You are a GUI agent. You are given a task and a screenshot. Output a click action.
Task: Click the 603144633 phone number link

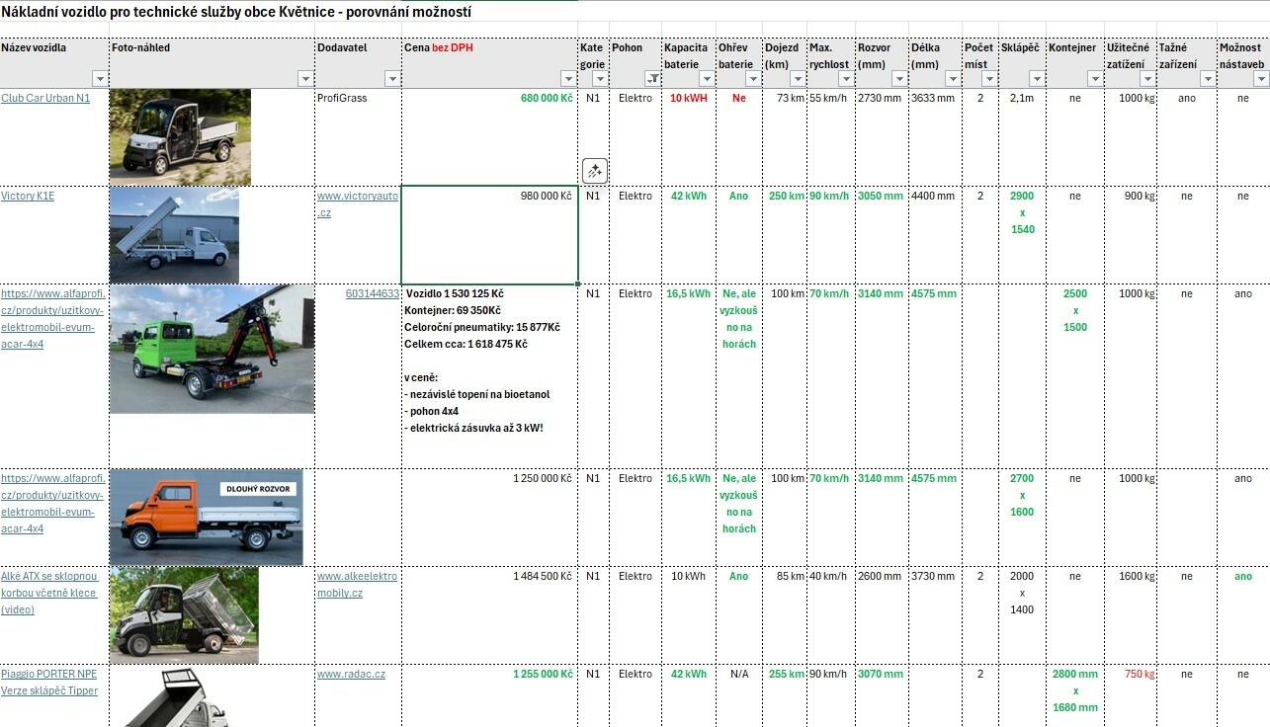[373, 293]
